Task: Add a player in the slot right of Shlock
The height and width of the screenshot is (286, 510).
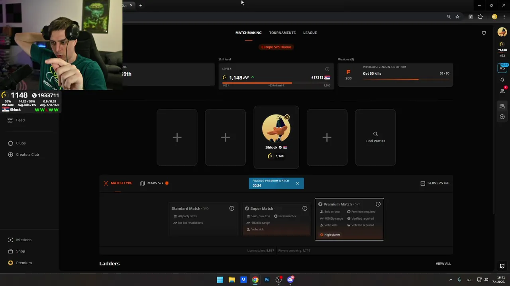Action: pyautogui.click(x=327, y=137)
